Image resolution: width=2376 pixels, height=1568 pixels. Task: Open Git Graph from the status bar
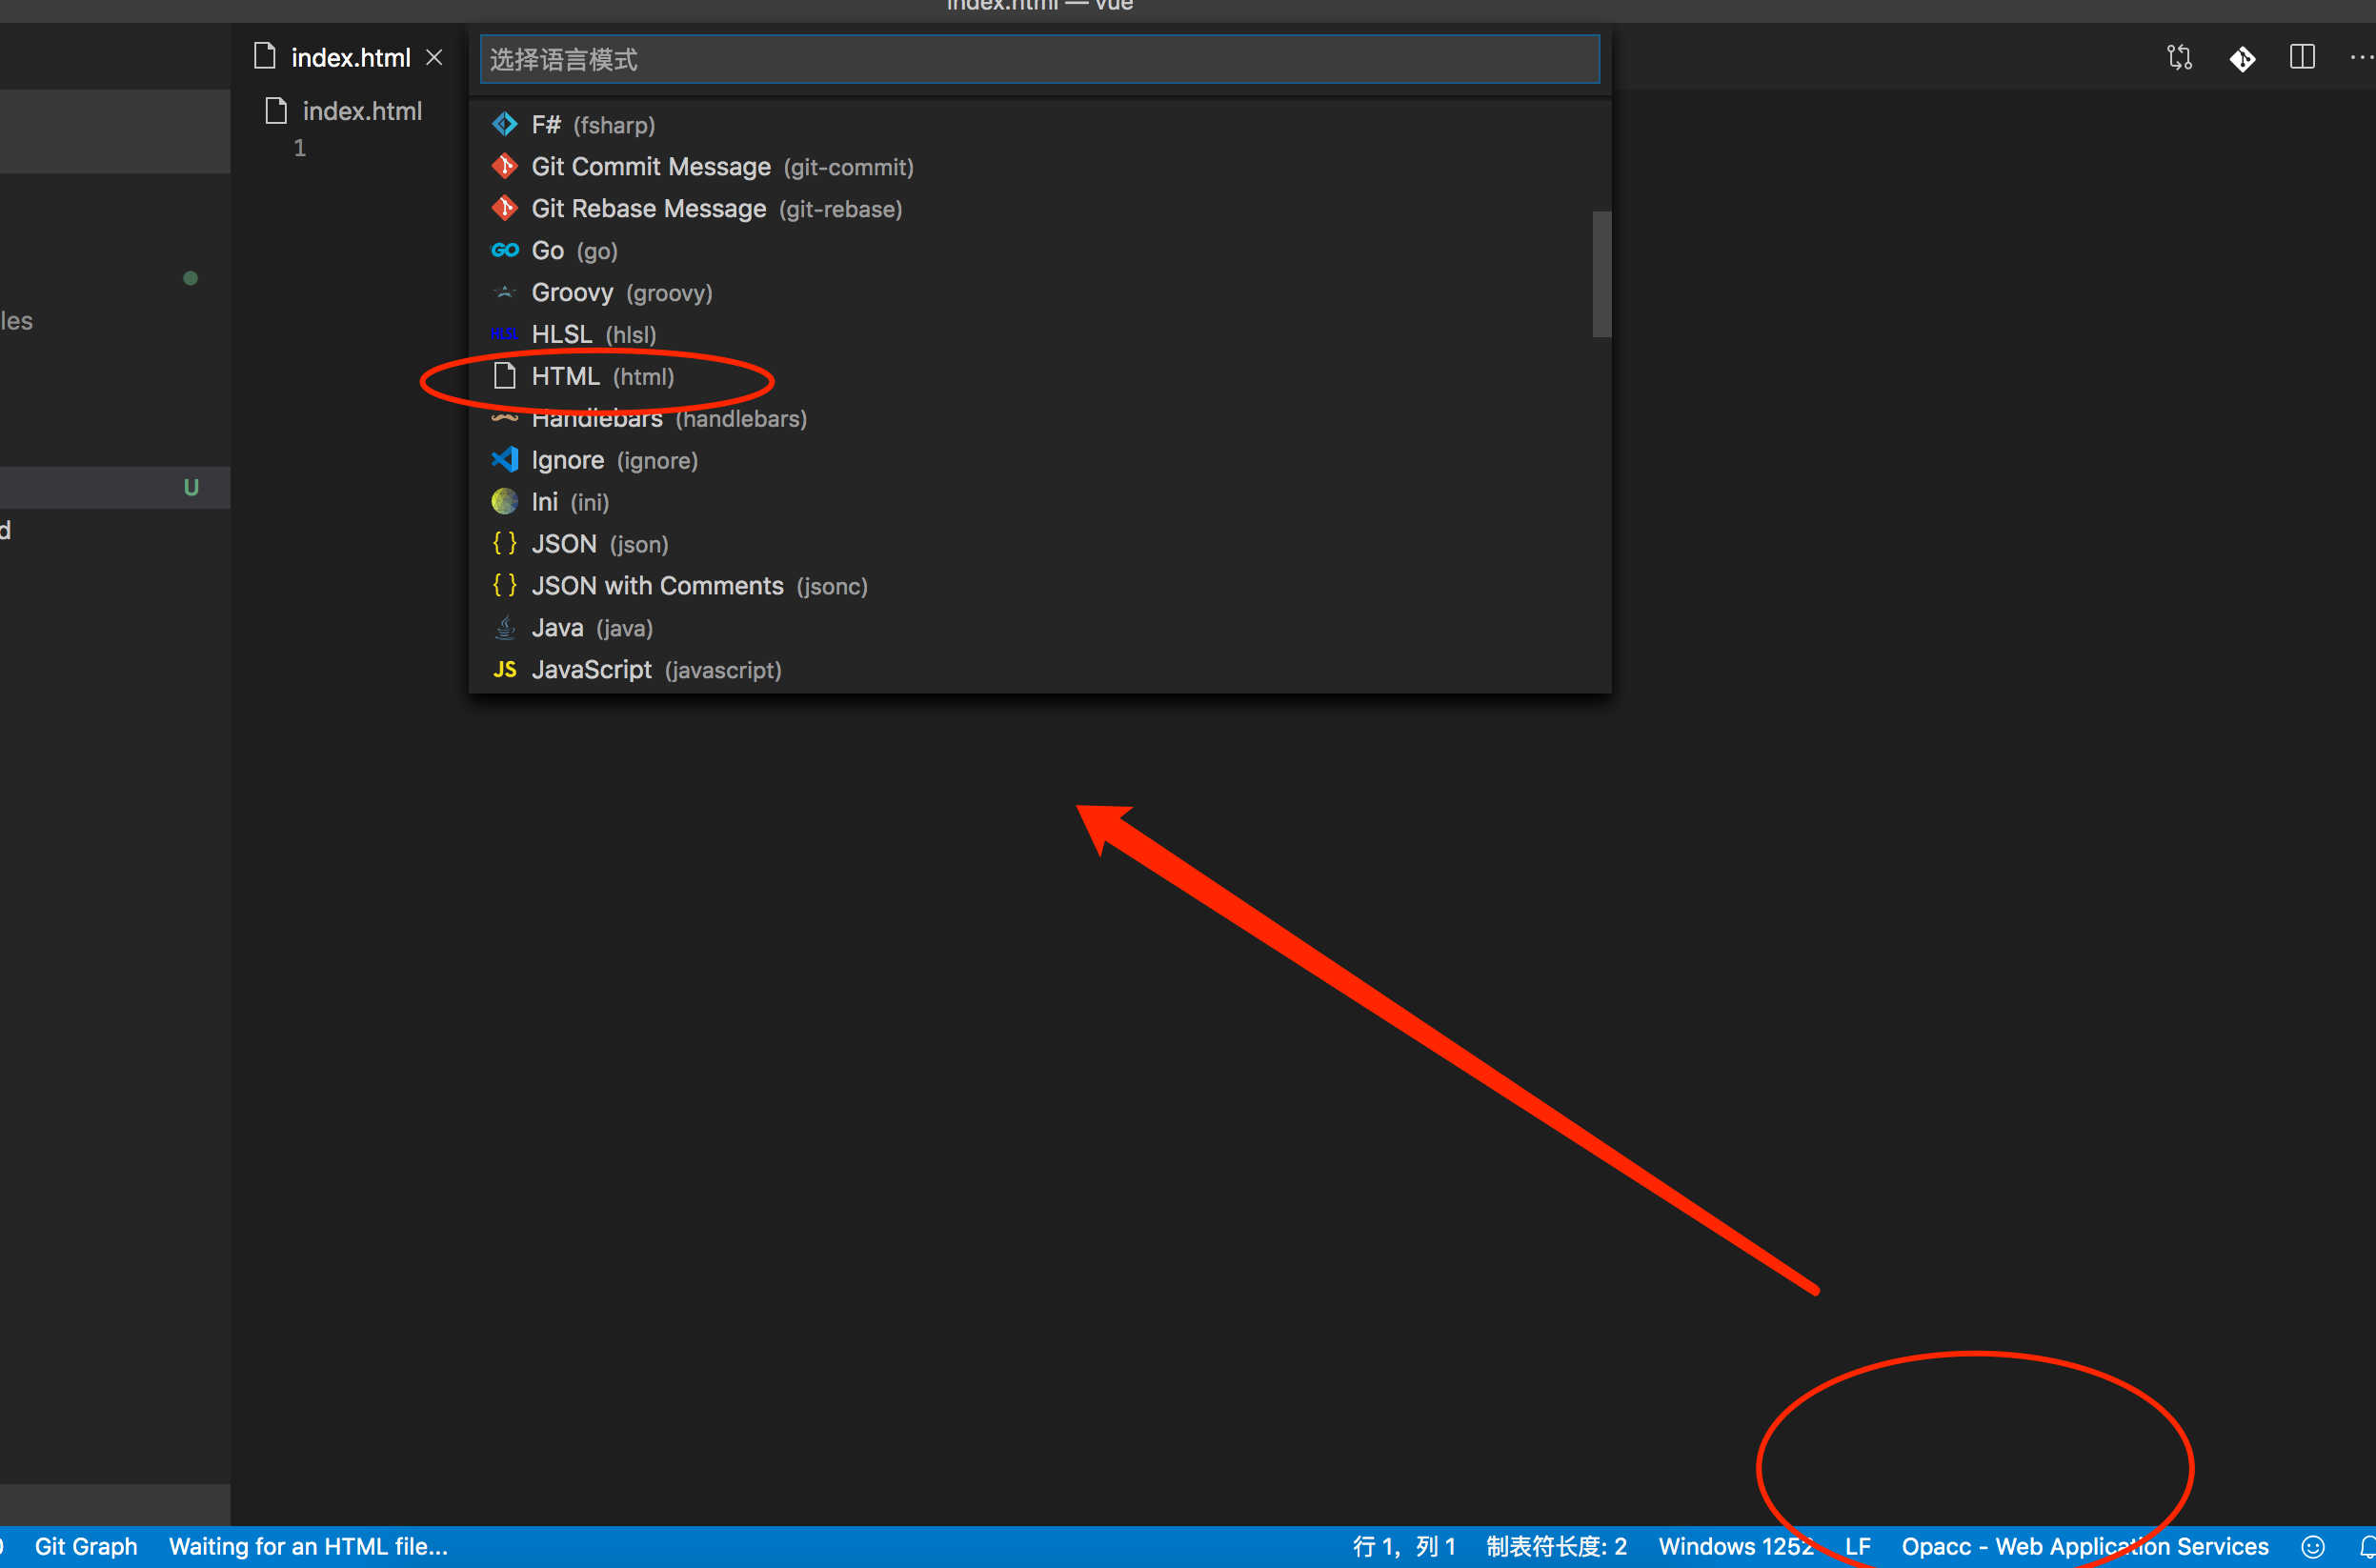point(86,1546)
